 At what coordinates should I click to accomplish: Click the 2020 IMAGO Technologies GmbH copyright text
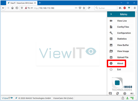coord(34,98)
